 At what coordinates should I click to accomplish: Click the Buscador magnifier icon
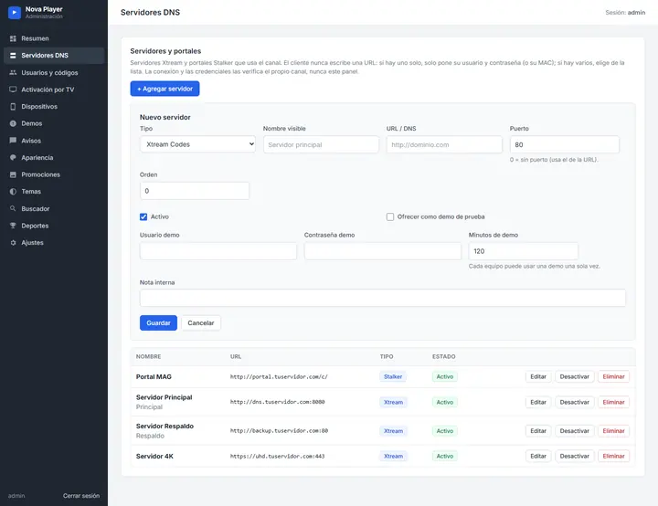point(13,208)
